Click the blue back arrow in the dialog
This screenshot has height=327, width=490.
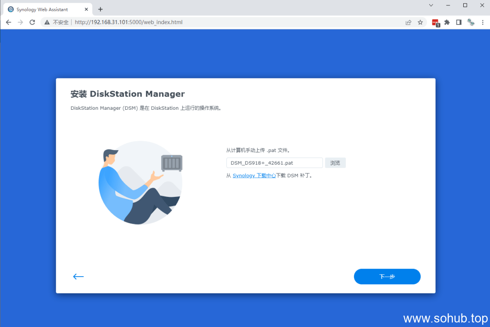(78, 276)
